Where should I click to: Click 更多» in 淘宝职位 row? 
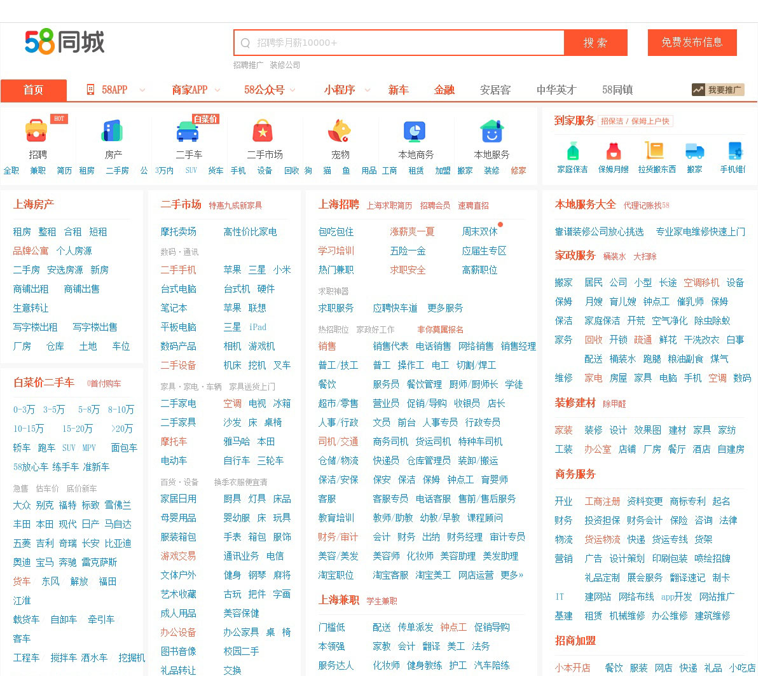(512, 575)
